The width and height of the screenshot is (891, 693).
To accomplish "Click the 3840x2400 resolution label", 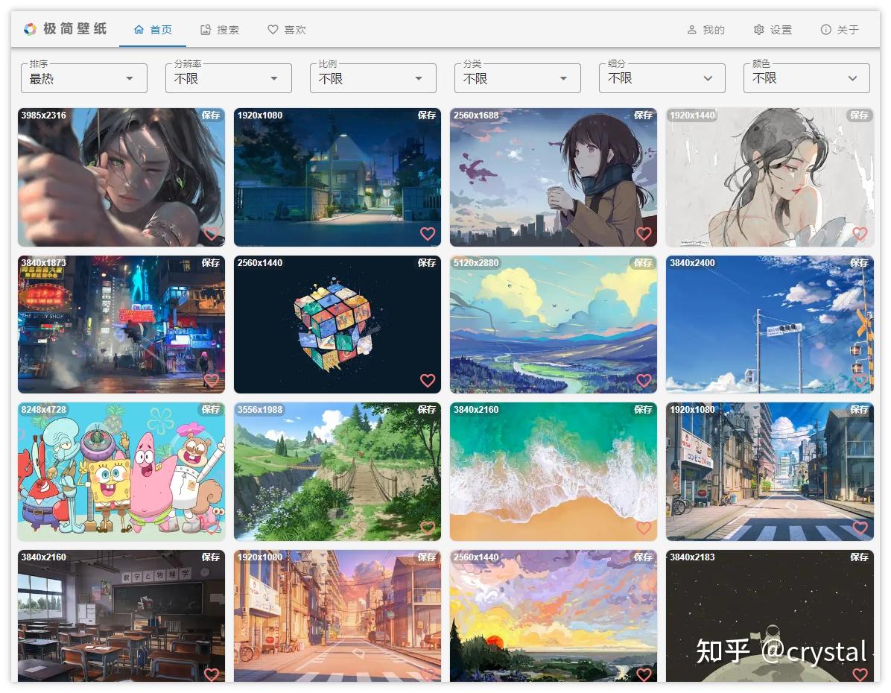I will 692,262.
